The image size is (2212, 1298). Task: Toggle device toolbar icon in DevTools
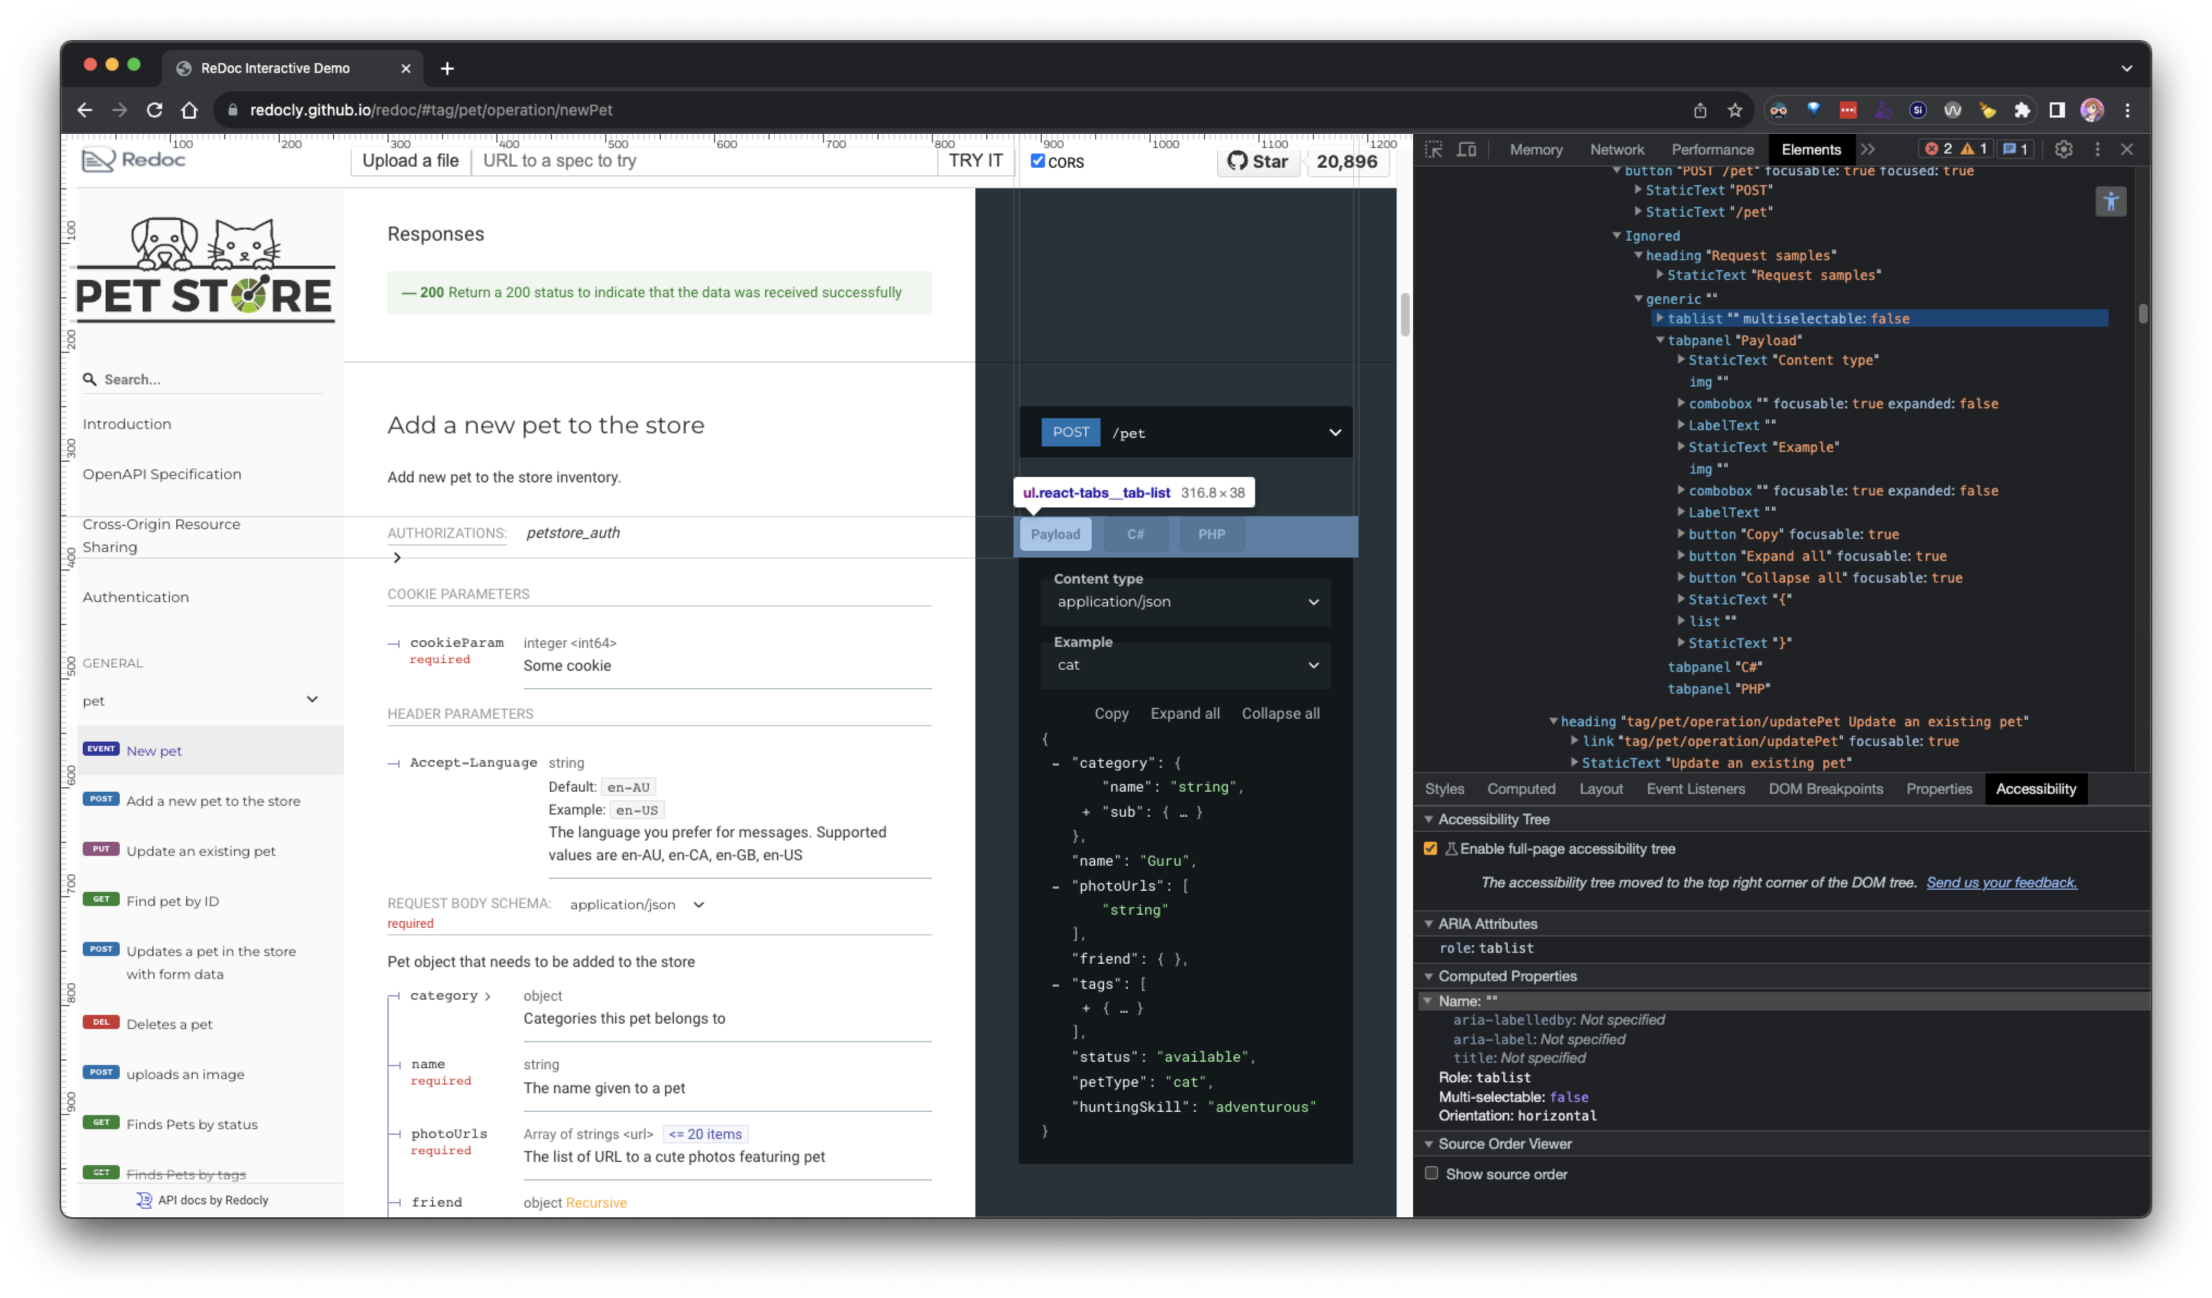[1466, 149]
